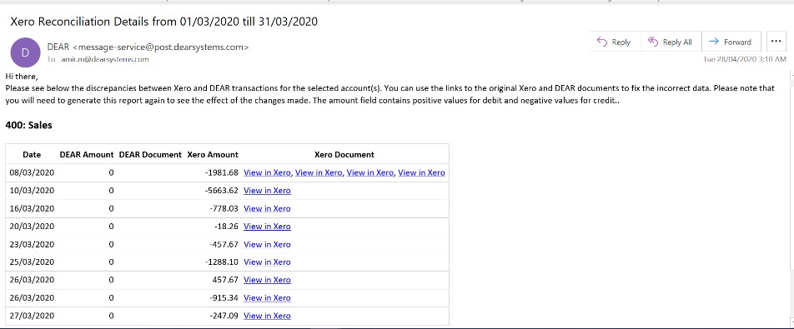
Task: Open View in Xero for -915.34 row
Action: 268,297
